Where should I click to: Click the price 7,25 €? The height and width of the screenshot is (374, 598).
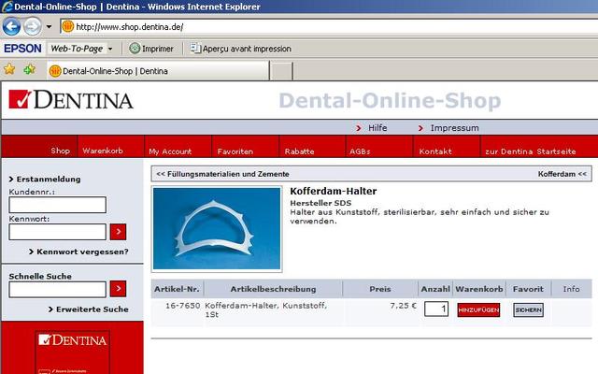point(403,306)
